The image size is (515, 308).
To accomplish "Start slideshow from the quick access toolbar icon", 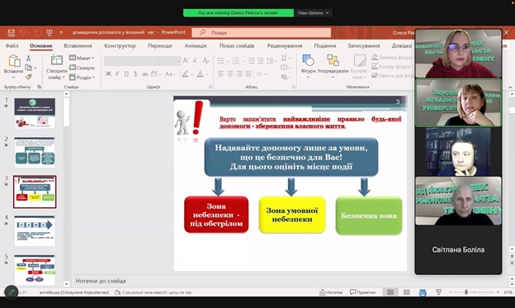I will pyautogui.click(x=50, y=33).
